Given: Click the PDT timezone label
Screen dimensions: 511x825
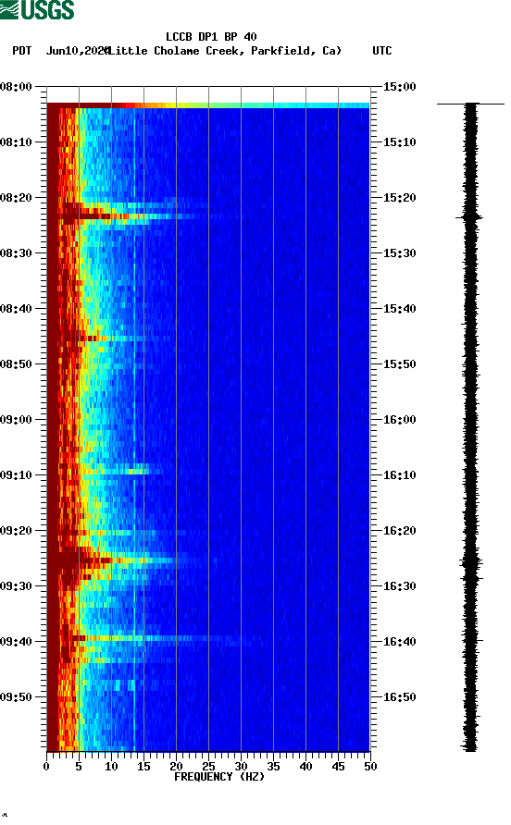Looking at the screenshot, I should tap(21, 51).
